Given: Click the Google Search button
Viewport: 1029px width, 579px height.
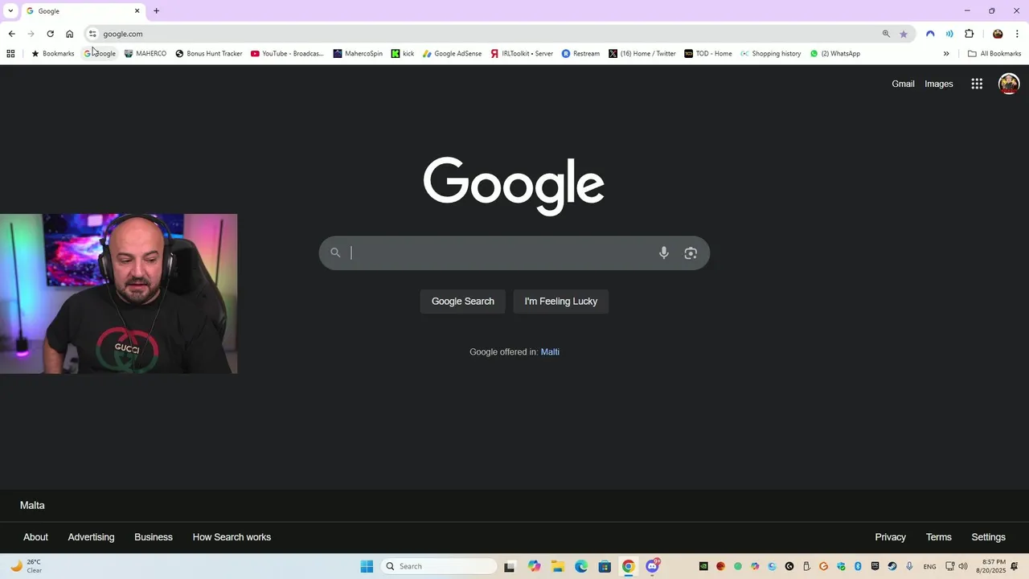Looking at the screenshot, I should (x=463, y=302).
